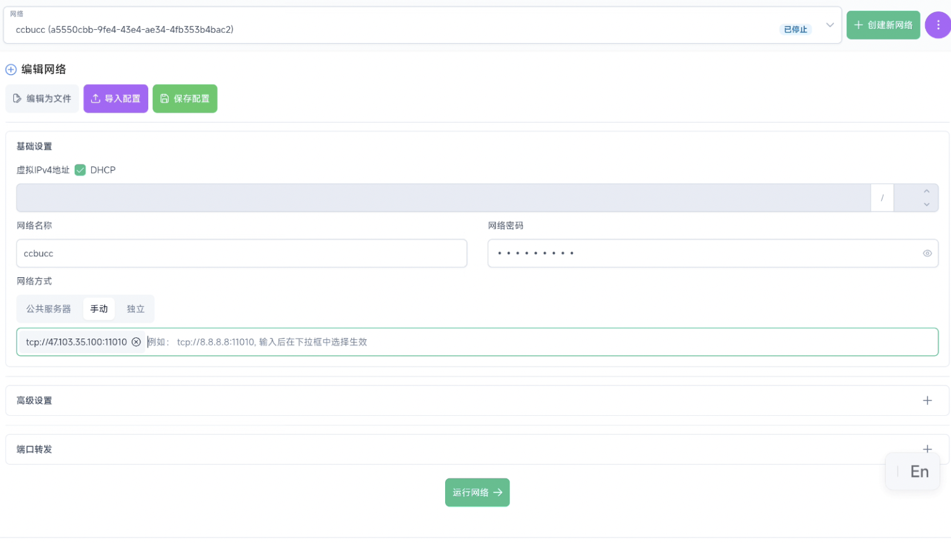The height and width of the screenshot is (543, 951).
Task: Click 创建新网络 to create network
Action: coord(883,25)
